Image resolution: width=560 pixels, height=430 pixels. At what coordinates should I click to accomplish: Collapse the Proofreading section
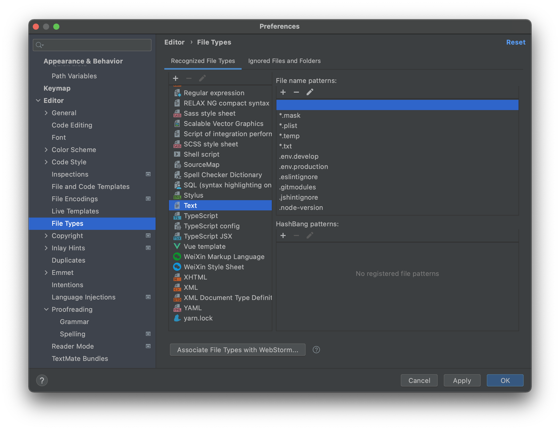[x=46, y=309]
